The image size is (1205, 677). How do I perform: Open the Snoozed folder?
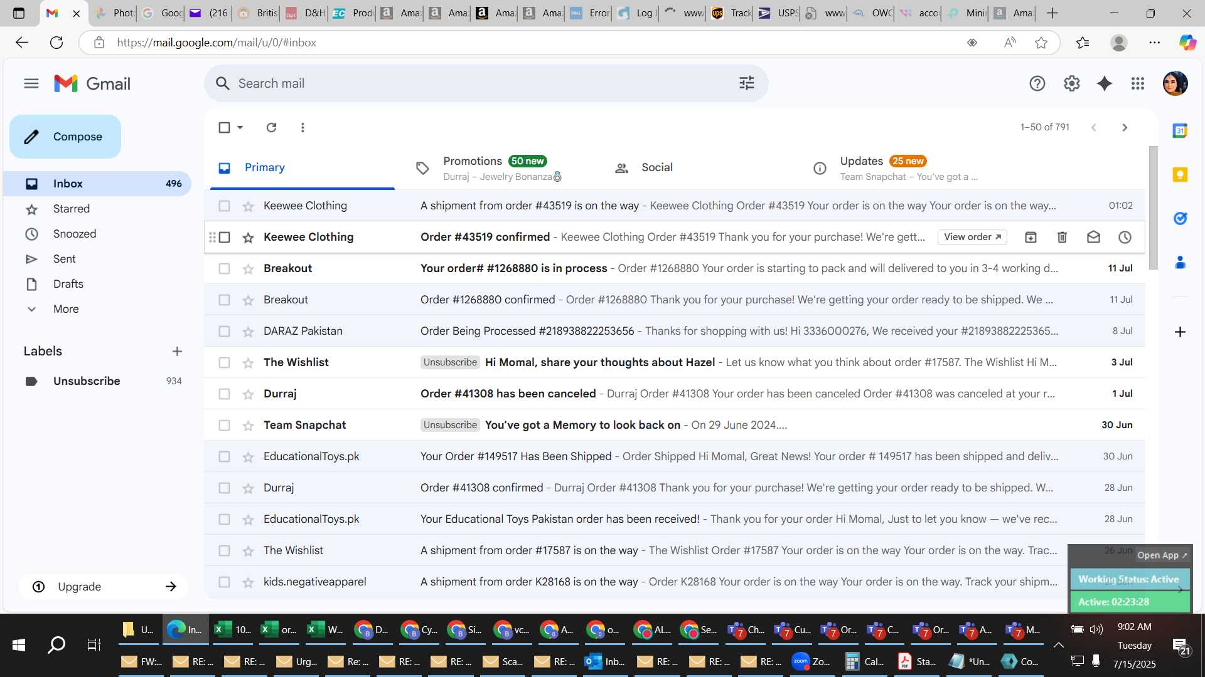coord(97,234)
